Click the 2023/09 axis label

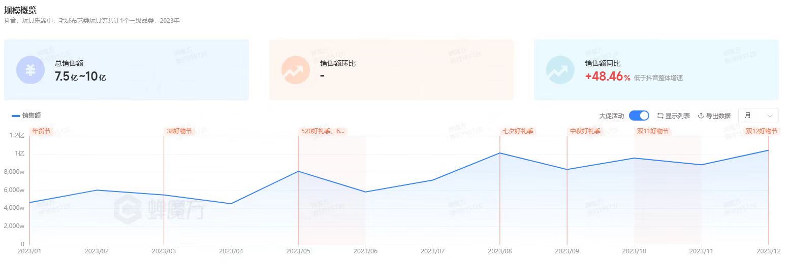pos(567,251)
